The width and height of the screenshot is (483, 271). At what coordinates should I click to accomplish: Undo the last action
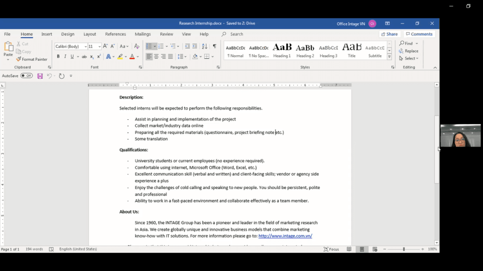[49, 76]
